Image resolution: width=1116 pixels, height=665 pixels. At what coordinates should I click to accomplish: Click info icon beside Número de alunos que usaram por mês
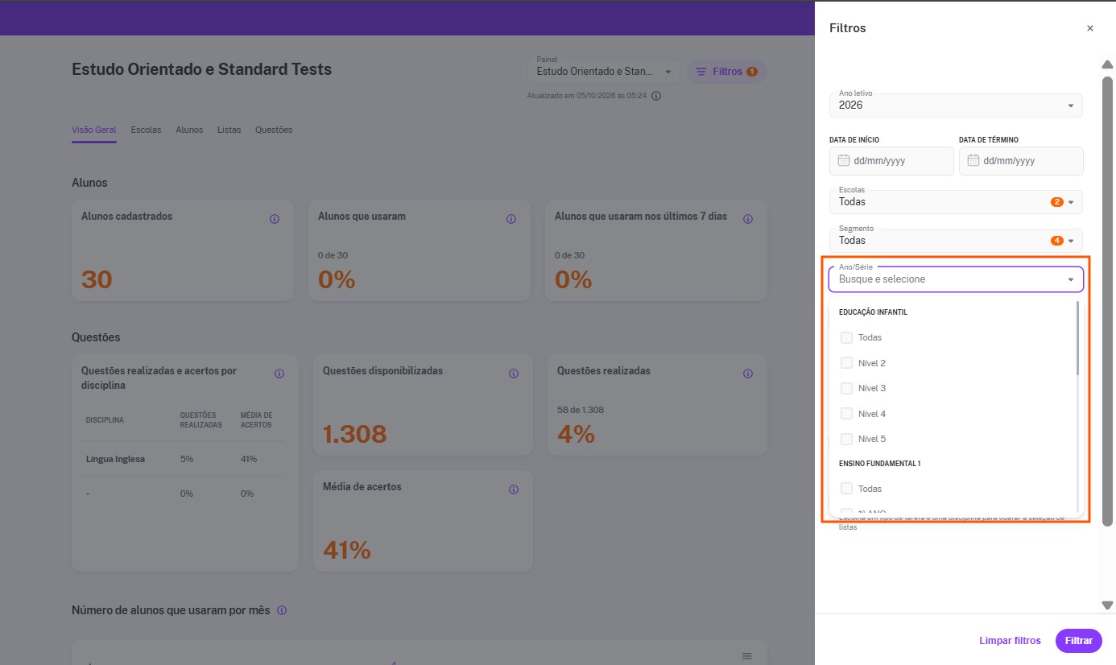tap(282, 610)
